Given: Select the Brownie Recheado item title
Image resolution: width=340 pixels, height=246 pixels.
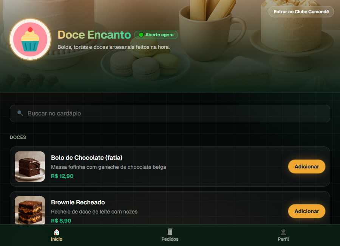Looking at the screenshot, I should (78, 202).
